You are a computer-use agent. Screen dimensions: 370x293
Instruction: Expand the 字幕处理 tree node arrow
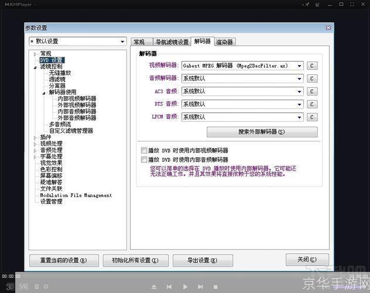(35, 157)
